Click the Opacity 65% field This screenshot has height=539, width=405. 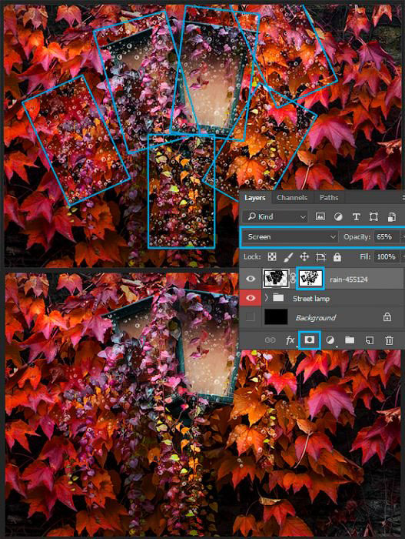click(387, 237)
